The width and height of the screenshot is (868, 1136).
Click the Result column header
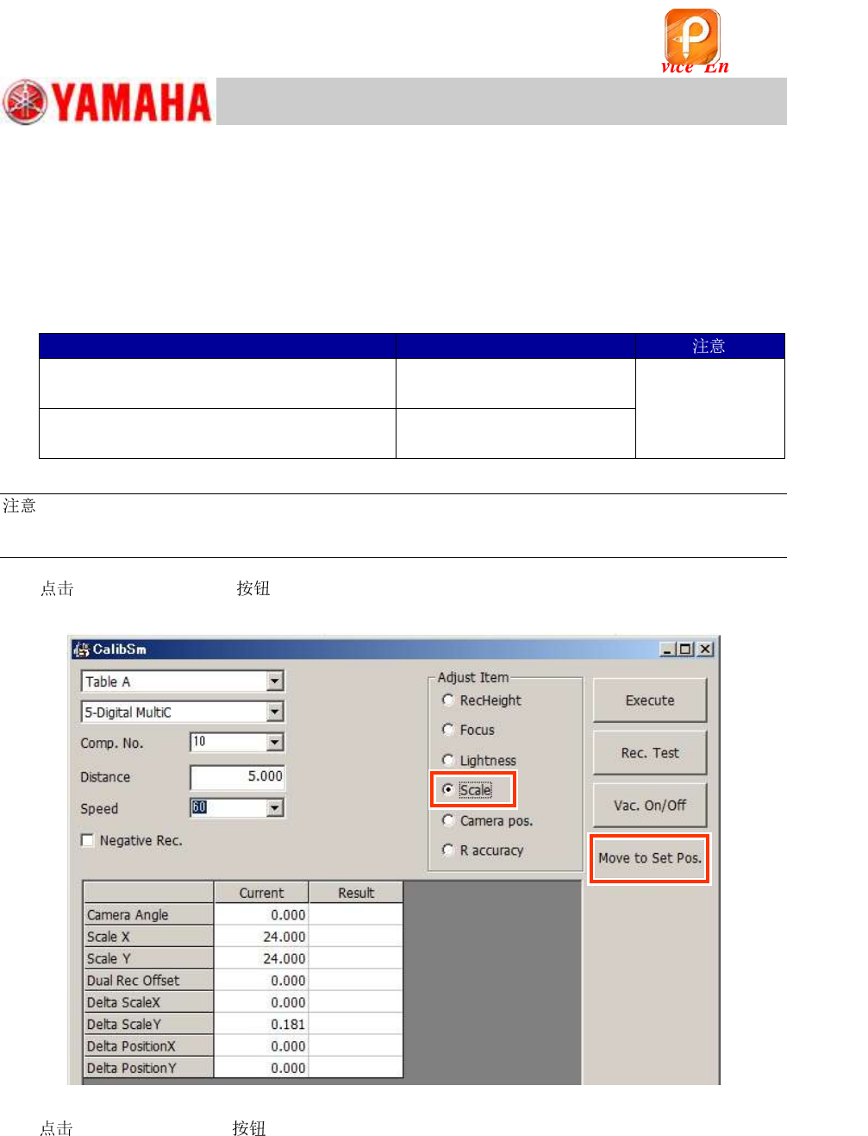[x=356, y=893]
